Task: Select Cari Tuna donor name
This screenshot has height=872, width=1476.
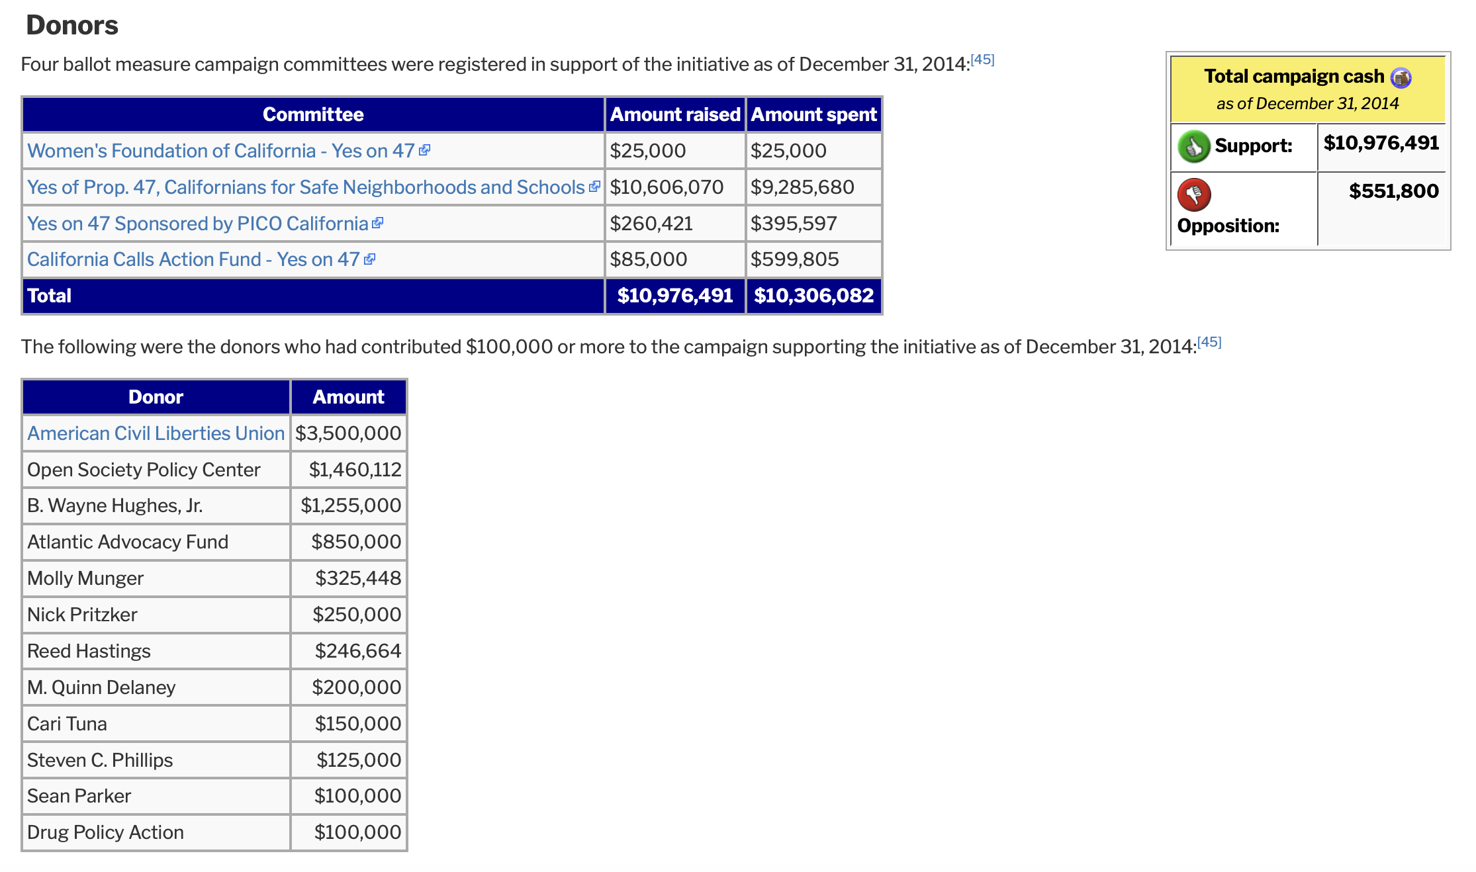Action: pyautogui.click(x=67, y=724)
